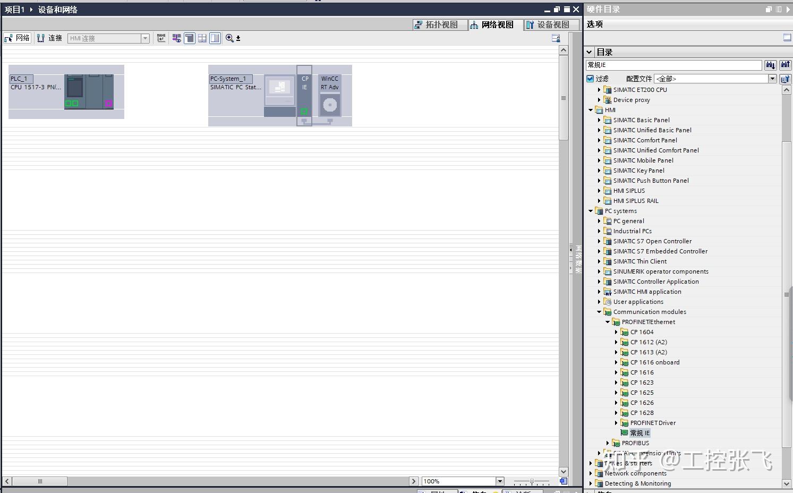Select the 常规 IE tree item
The image size is (793, 493).
[640, 433]
